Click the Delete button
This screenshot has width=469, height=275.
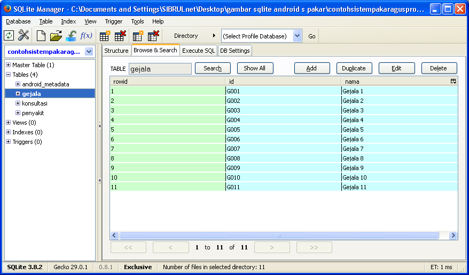[x=439, y=68]
